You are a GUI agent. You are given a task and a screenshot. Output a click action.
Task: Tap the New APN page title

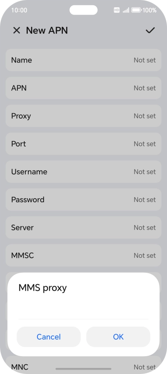coord(47,30)
